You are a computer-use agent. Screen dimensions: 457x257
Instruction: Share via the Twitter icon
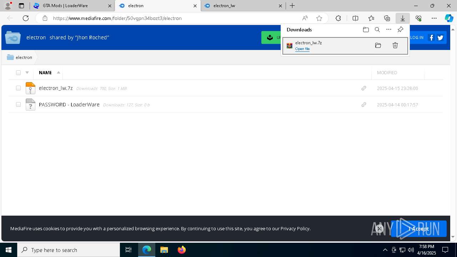click(x=440, y=37)
